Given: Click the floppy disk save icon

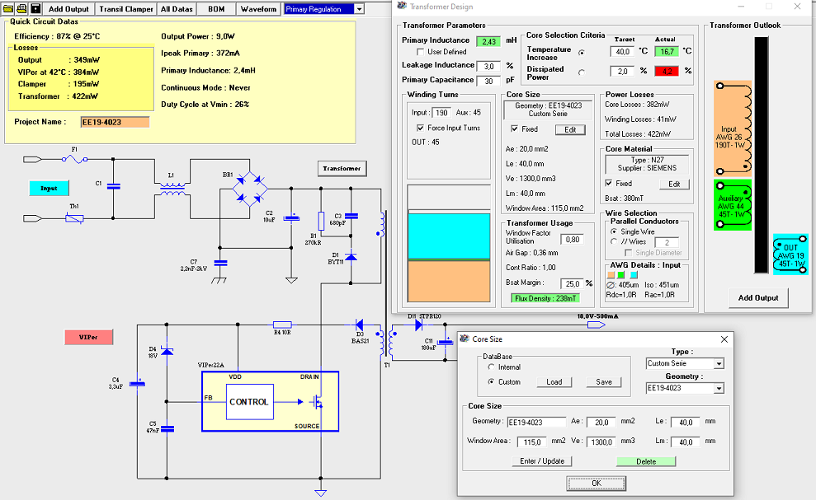Looking at the screenshot, I should click(x=35, y=8).
